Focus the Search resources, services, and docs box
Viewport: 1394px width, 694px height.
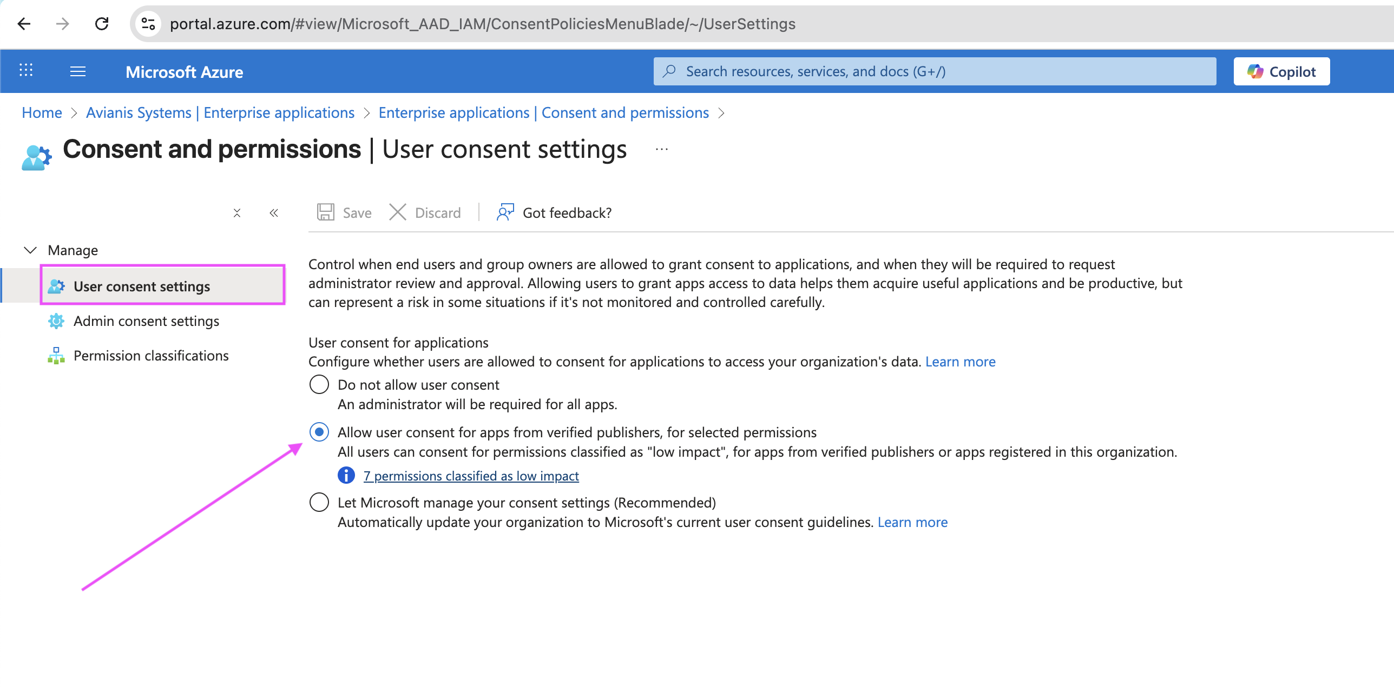(935, 71)
